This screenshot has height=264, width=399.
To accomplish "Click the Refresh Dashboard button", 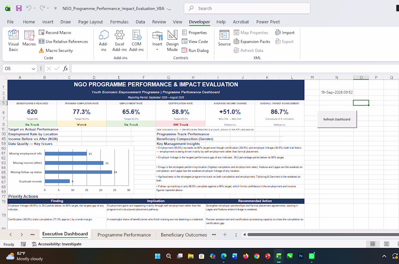I will pos(337,119).
